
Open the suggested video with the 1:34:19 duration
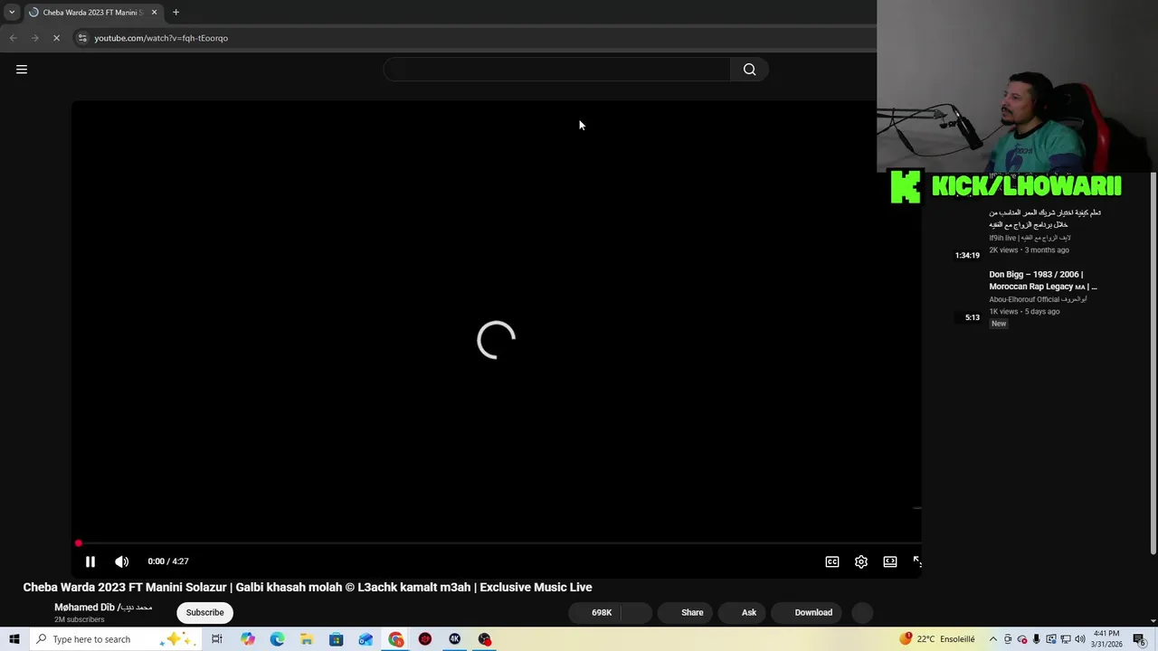coord(1045,218)
